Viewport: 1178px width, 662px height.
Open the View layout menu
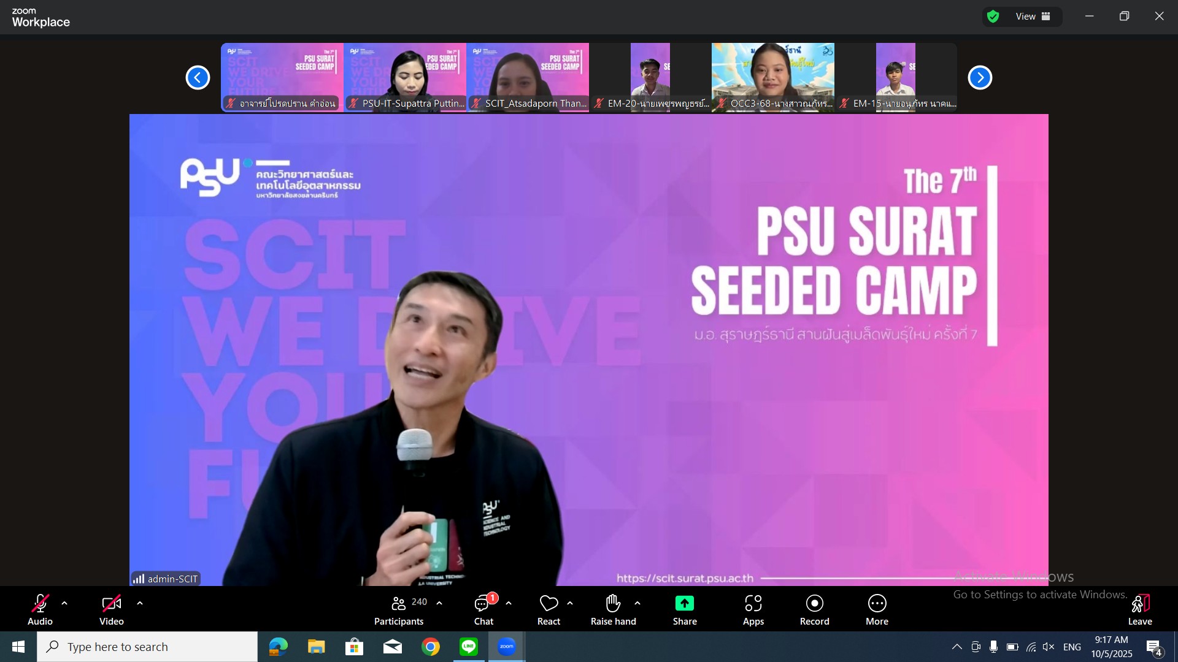pos(1033,17)
